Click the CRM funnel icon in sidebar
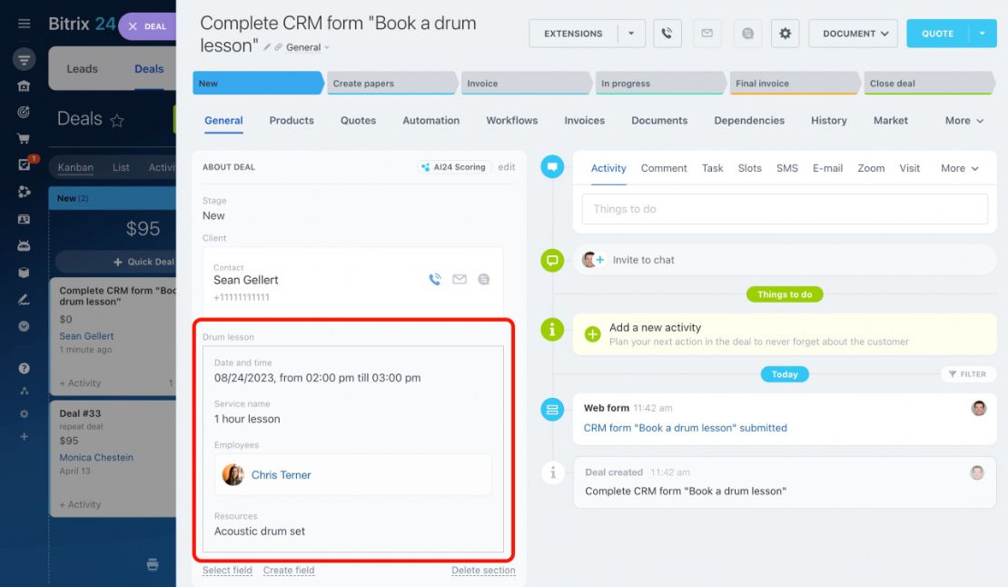The height and width of the screenshot is (587, 1008). click(24, 60)
